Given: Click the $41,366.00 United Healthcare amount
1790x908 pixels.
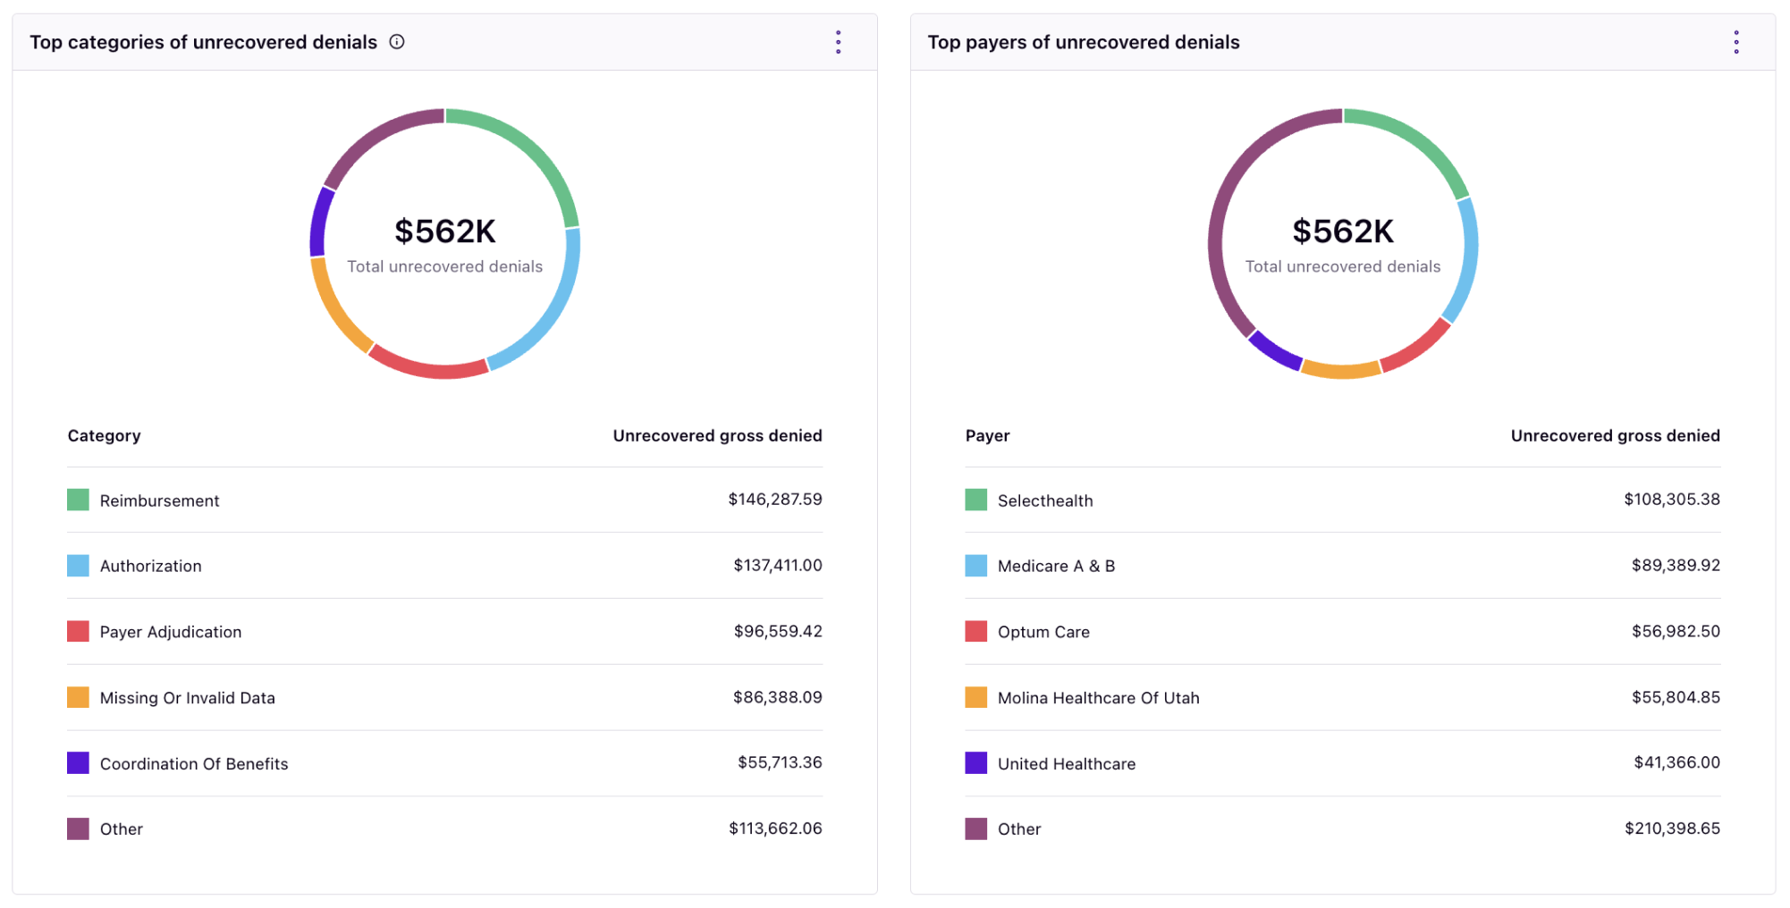Looking at the screenshot, I should pos(1676,762).
